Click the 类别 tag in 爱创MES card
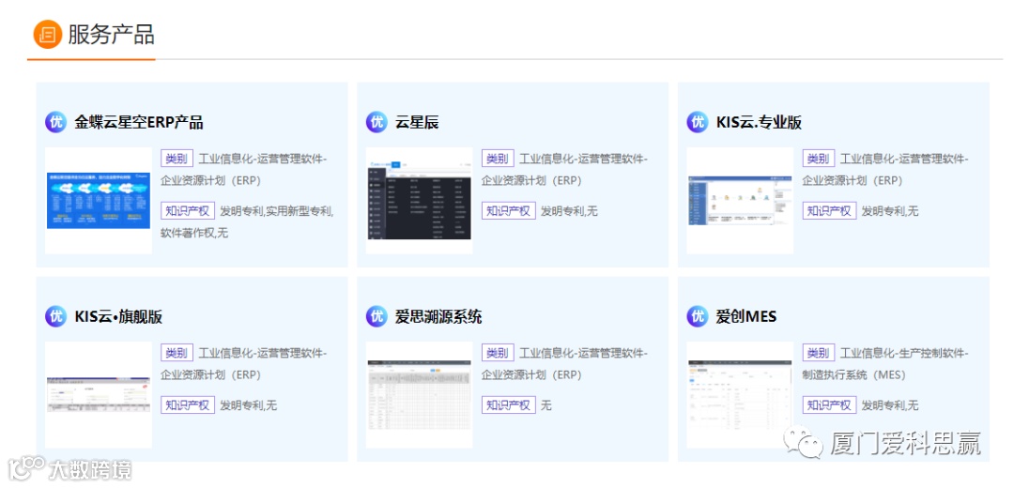1014x488 pixels. point(818,353)
